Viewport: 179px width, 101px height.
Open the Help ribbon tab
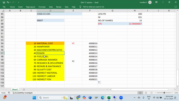point(74,7)
